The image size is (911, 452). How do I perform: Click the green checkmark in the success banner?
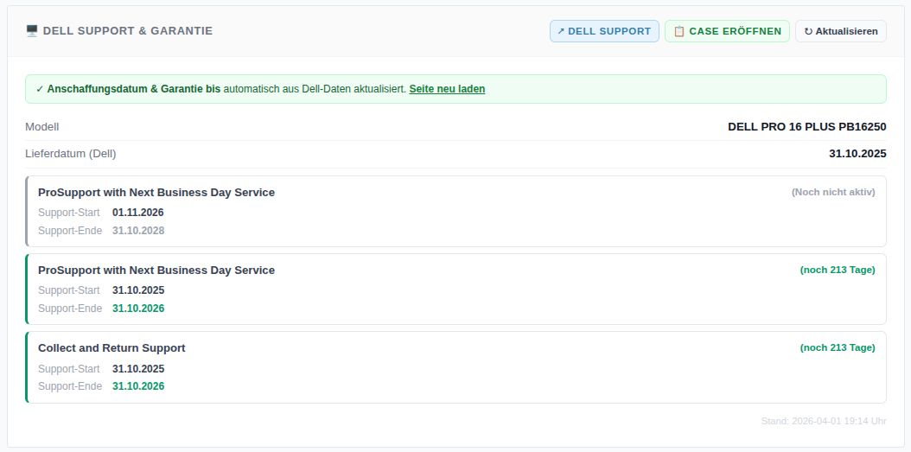[x=40, y=89]
